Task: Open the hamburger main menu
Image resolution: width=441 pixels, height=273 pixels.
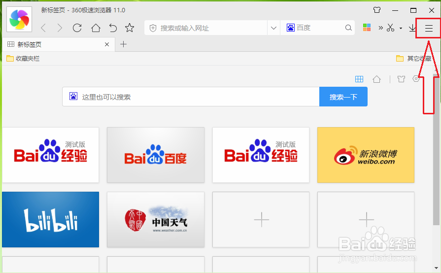Action: click(x=429, y=28)
